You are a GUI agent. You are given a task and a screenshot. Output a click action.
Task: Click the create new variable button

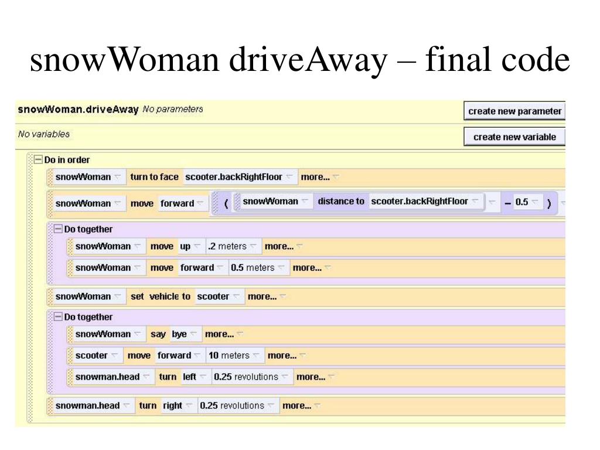514,137
